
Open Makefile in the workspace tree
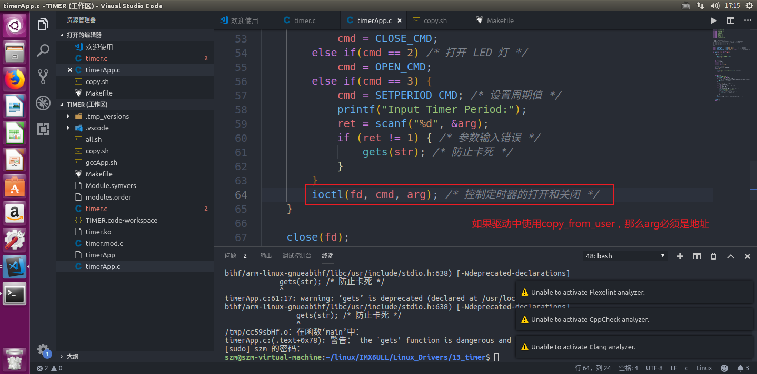point(135,174)
